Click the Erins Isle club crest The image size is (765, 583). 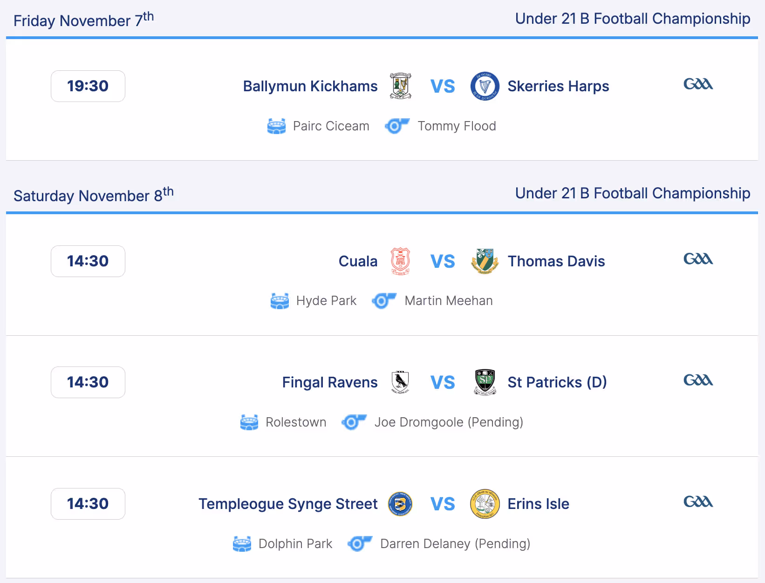tap(485, 504)
